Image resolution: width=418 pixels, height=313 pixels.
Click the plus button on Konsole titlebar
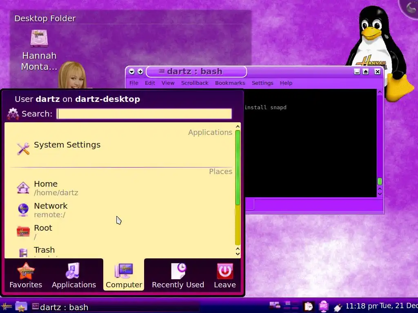(140, 72)
